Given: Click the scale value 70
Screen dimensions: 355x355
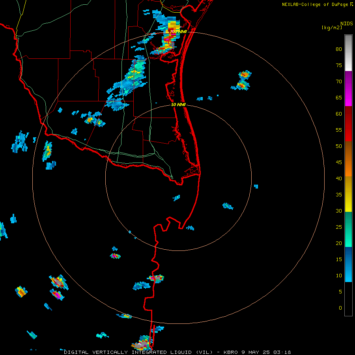Looking at the screenshot, I should coord(339,82).
